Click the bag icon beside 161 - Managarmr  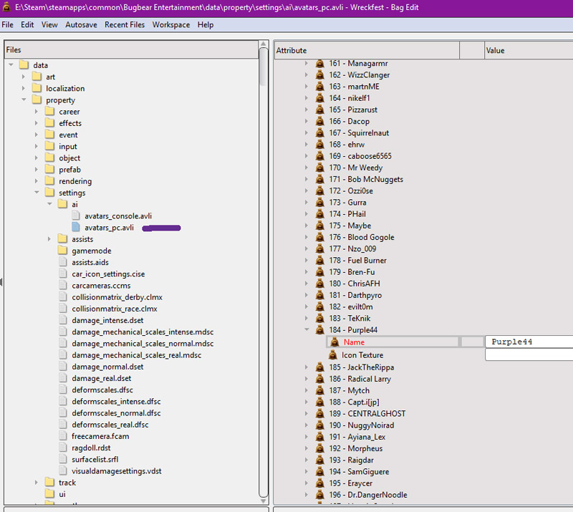[x=319, y=64]
